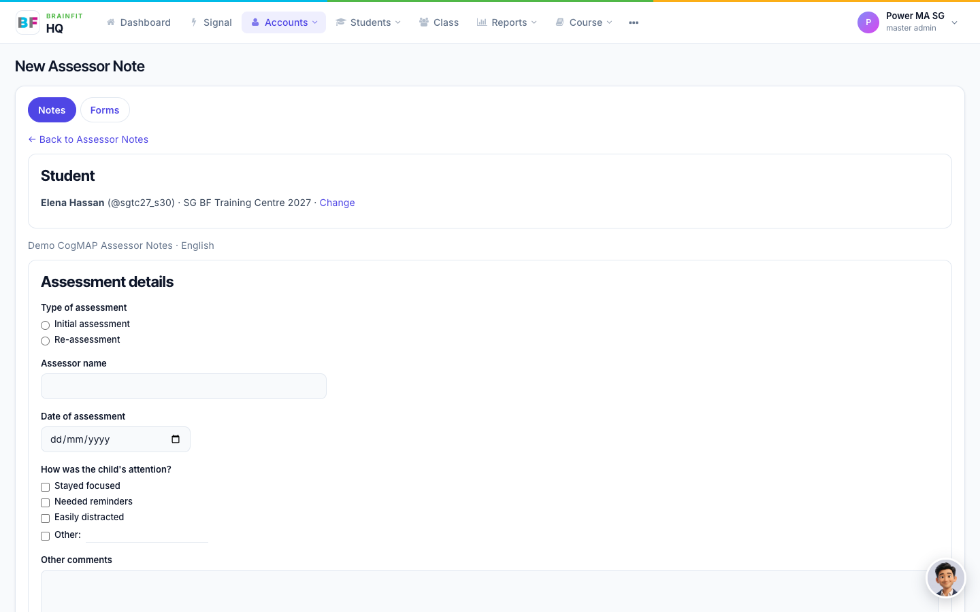Open the three-dots more menu icon
The height and width of the screenshot is (612, 980).
tap(634, 22)
